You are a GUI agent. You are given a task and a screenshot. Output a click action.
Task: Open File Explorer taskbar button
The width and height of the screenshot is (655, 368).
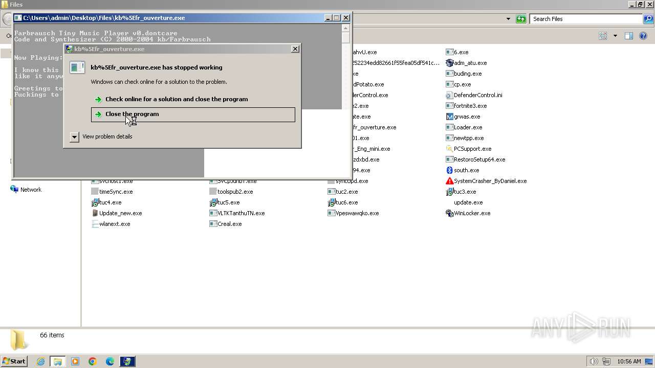pyautogui.click(x=57, y=361)
